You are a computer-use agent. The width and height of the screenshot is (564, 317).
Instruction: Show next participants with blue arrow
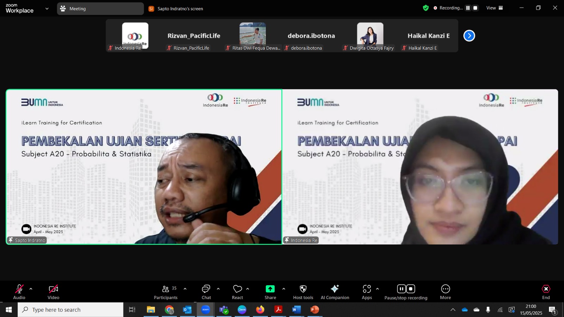(x=469, y=36)
